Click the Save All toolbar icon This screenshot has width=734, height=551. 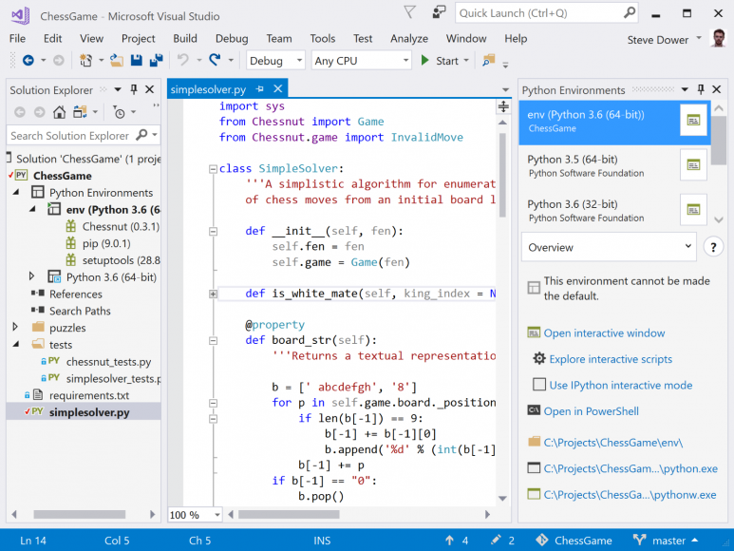pyautogui.click(x=153, y=61)
